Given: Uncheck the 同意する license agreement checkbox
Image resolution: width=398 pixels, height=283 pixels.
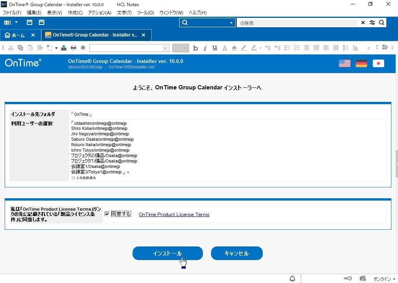Looking at the screenshot, I should 107,214.
